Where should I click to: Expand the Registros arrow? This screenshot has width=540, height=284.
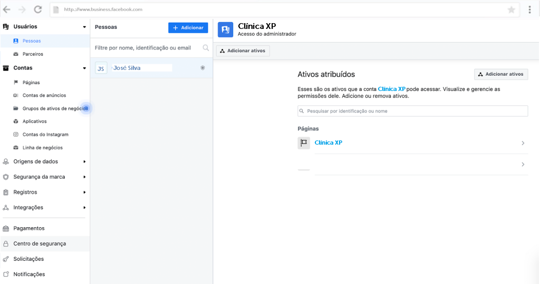pos(84,192)
